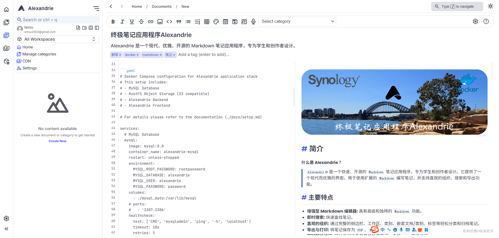Toggle the sidebar hamburger menu
The height and width of the screenshot is (238, 499).
pos(96,9)
